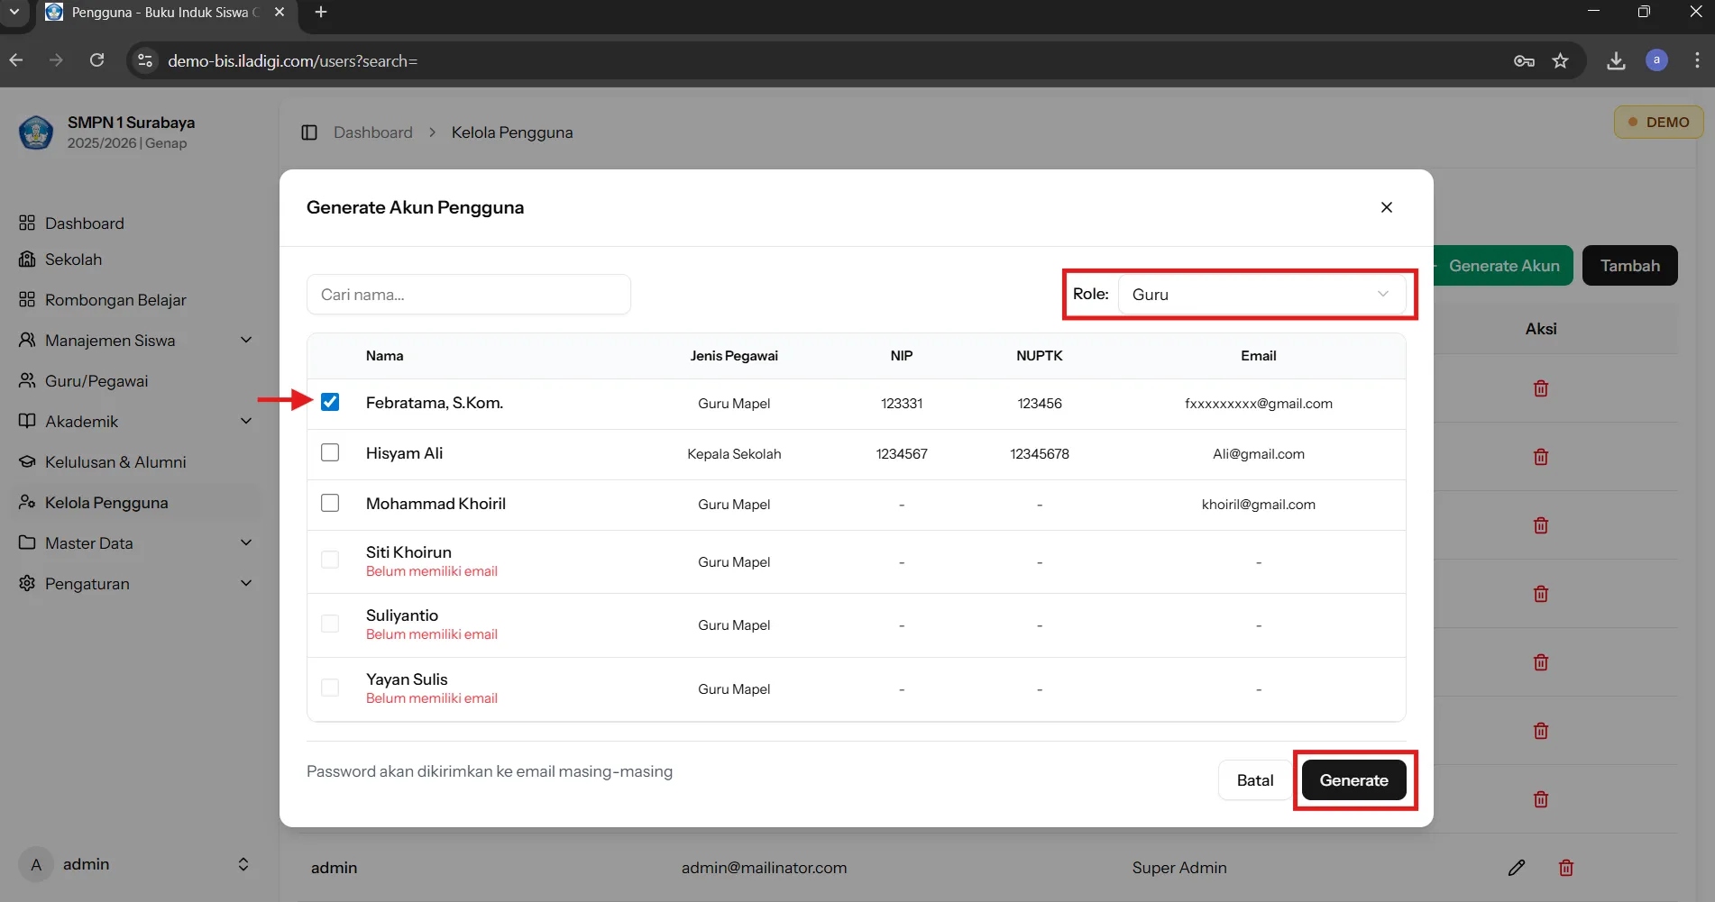Screen dimensions: 1715x902
Task: Click the address bar URL
Action: (293, 61)
